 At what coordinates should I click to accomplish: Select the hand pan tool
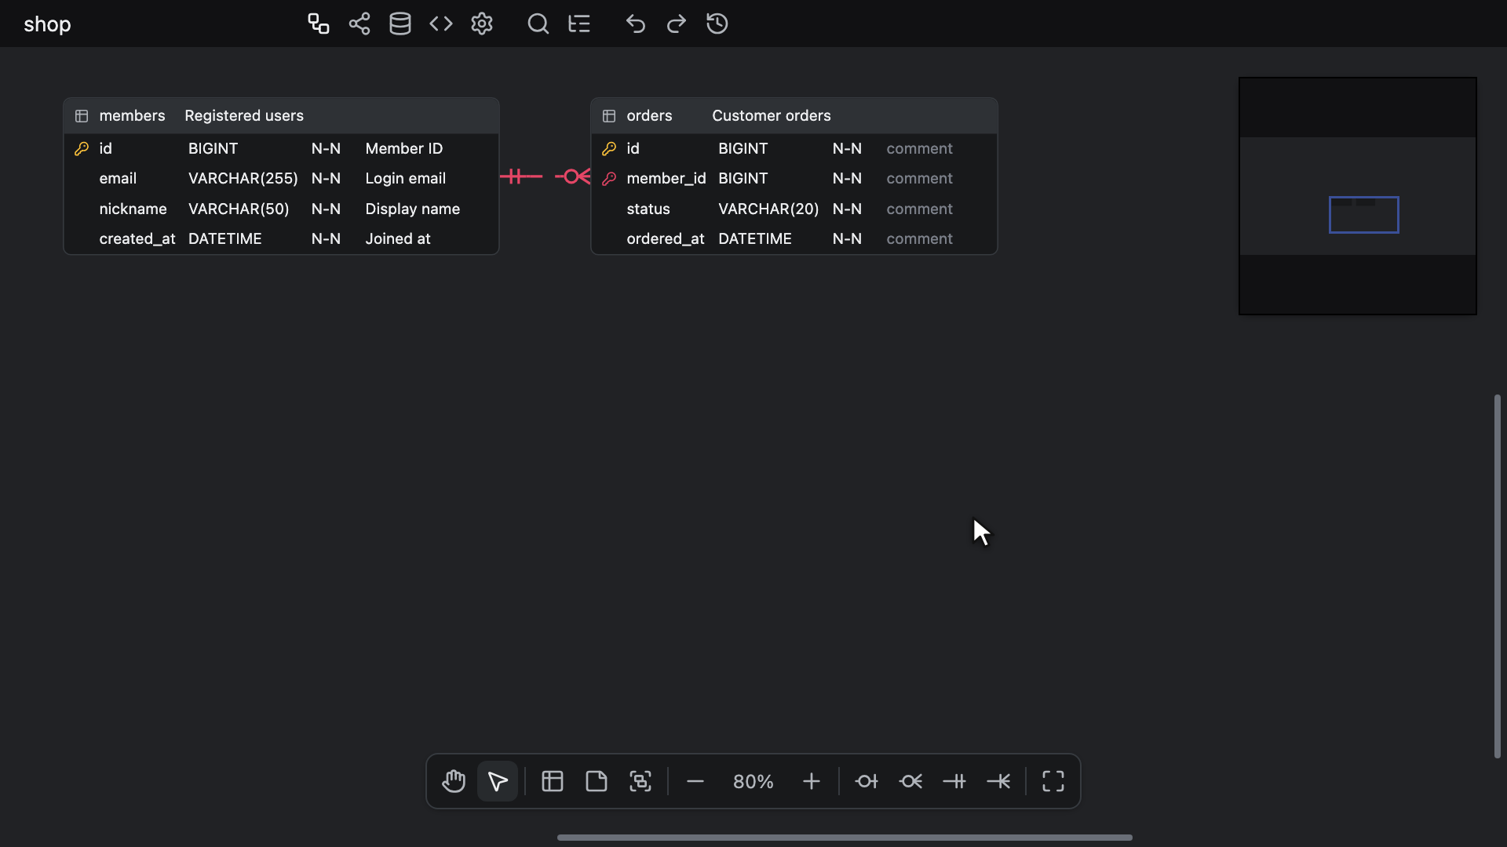point(454,781)
